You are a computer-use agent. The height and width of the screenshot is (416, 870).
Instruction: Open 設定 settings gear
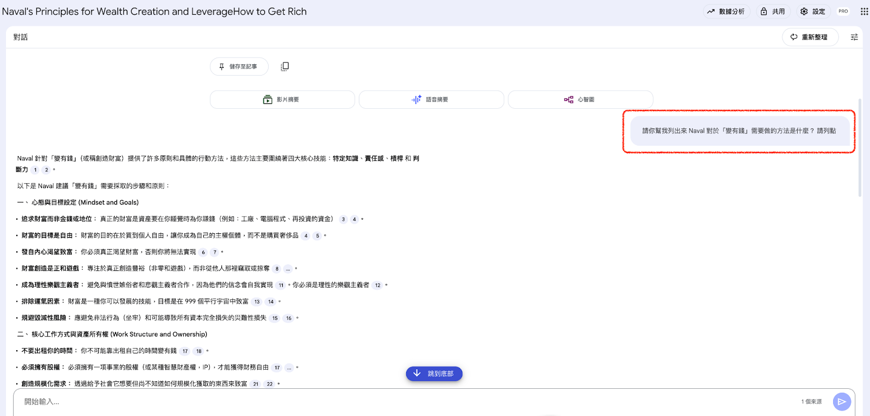[813, 11]
